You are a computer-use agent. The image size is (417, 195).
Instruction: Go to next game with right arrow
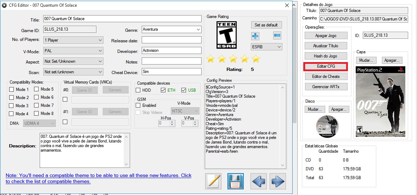(x=278, y=181)
